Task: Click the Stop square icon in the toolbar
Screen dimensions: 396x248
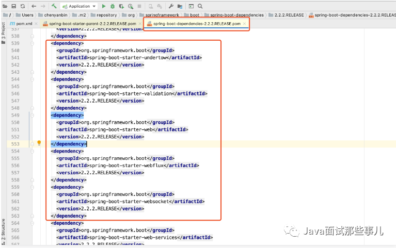Action: [x=139, y=6]
